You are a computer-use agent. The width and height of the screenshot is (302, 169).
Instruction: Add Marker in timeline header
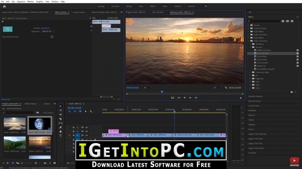(86, 111)
